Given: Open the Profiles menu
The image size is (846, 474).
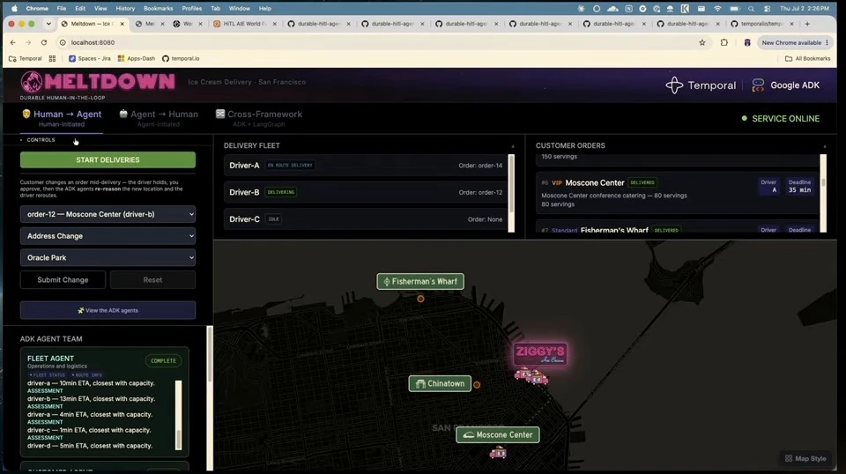Looking at the screenshot, I should [x=191, y=9].
